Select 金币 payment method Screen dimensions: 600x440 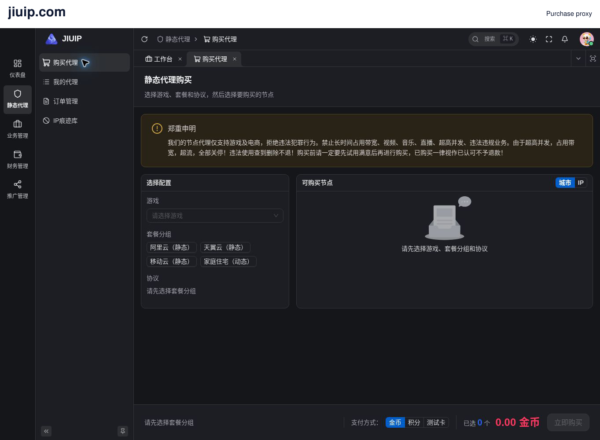[x=395, y=422]
